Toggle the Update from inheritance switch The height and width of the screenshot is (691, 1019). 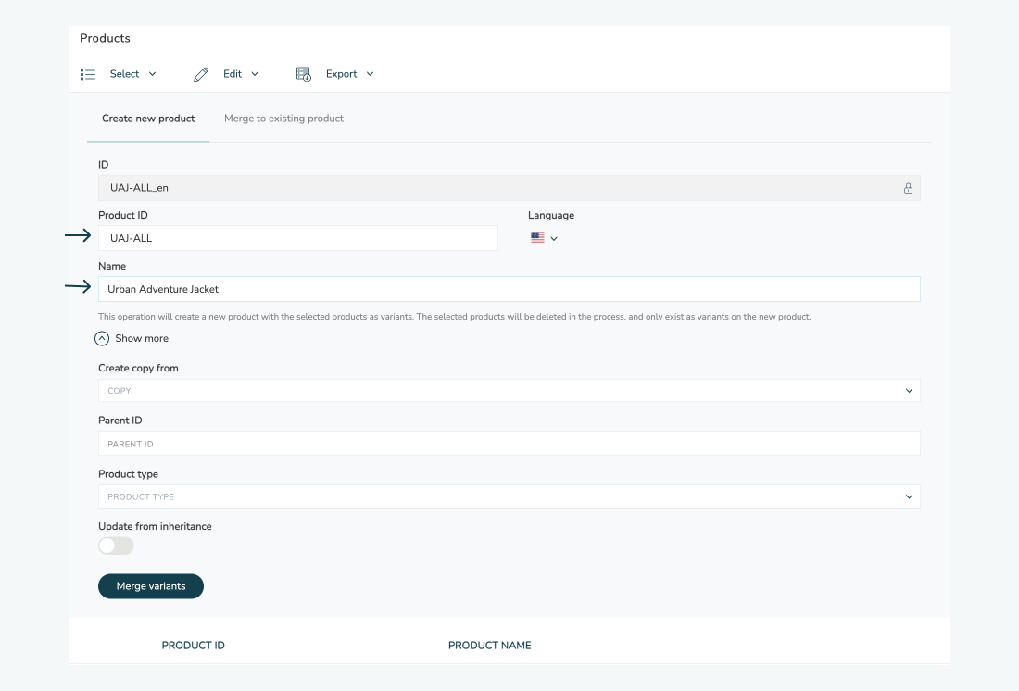116,547
